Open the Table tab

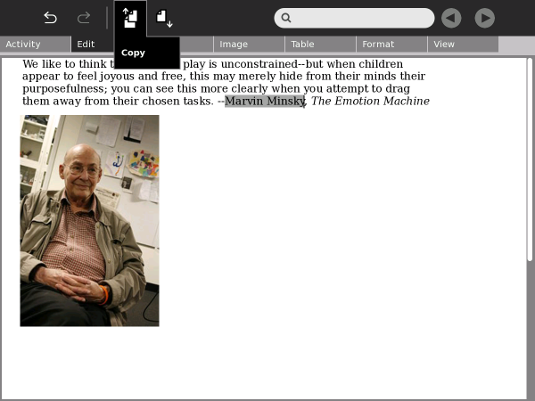319,45
